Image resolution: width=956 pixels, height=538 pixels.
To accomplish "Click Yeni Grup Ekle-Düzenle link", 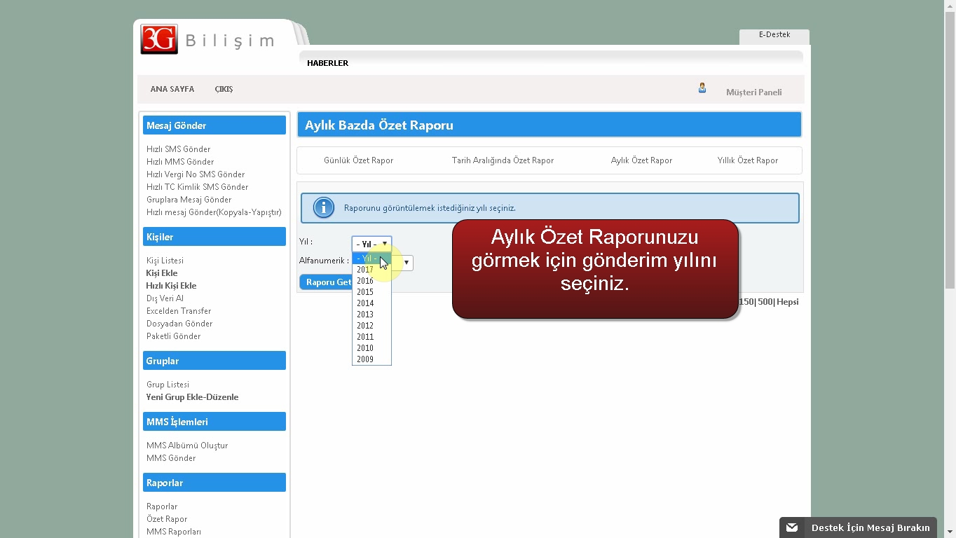I will 192,397.
